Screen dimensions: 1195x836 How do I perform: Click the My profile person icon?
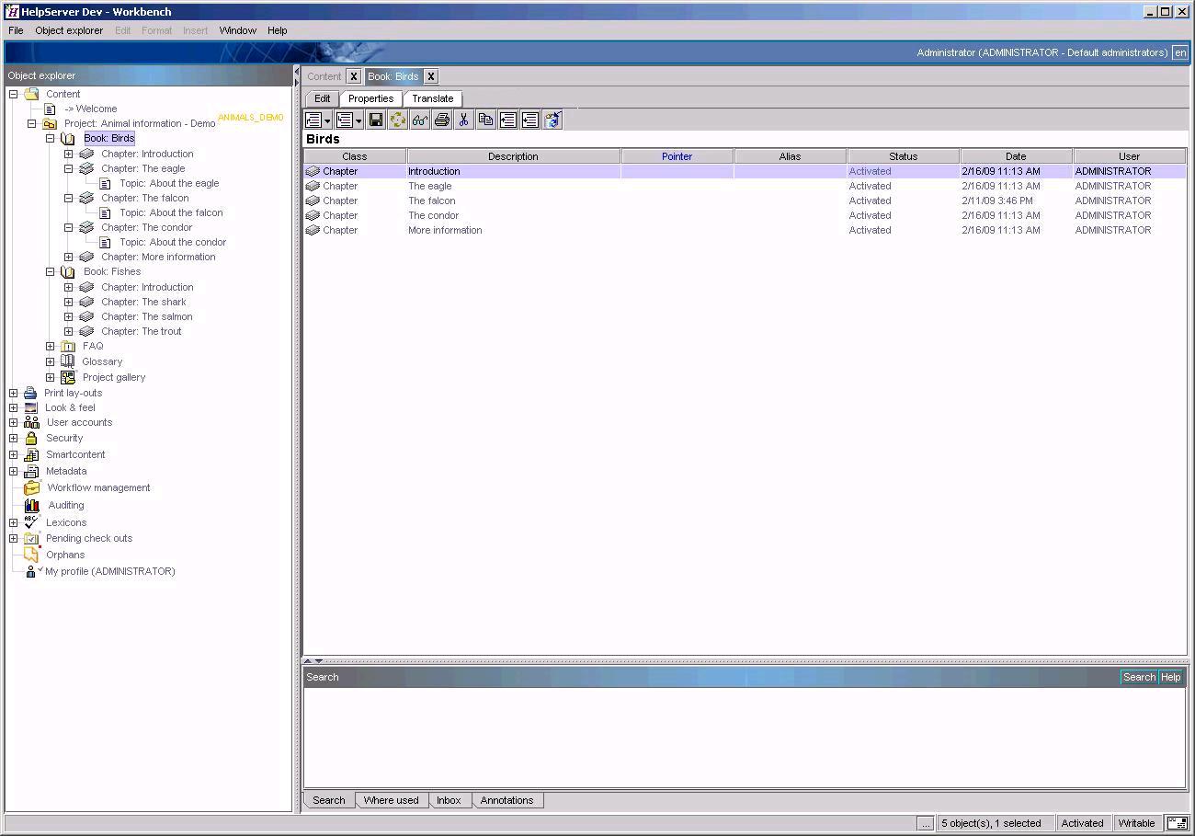pyautogui.click(x=31, y=571)
